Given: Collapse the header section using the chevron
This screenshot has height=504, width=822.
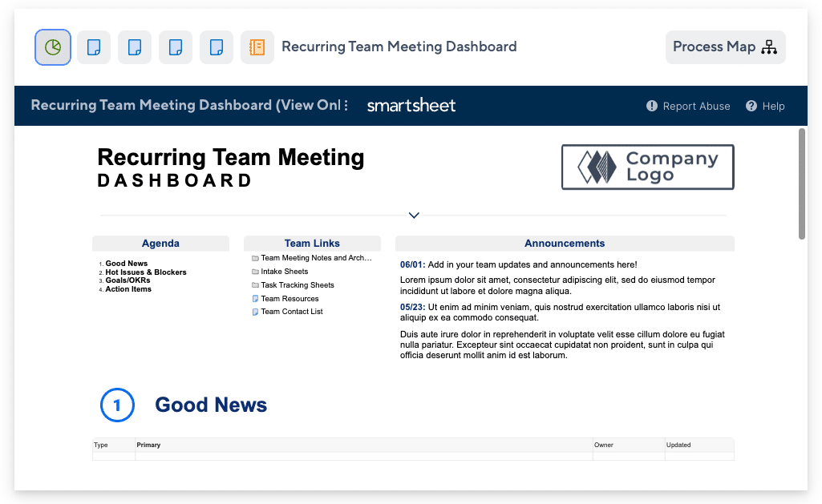Looking at the screenshot, I should point(414,216).
